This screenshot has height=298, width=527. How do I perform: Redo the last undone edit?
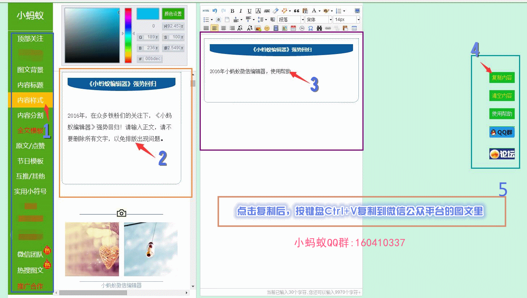tap(224, 11)
